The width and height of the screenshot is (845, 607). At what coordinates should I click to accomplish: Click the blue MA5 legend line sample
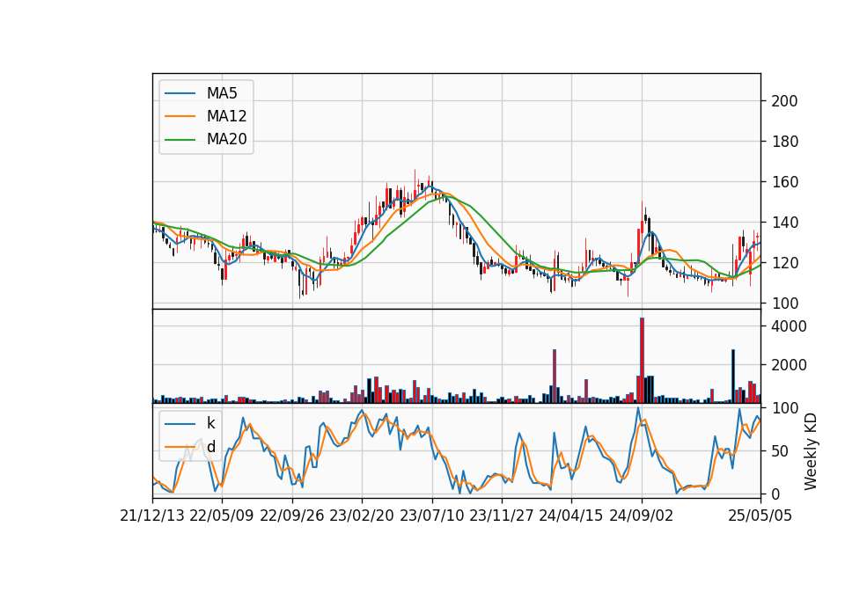coord(180,94)
